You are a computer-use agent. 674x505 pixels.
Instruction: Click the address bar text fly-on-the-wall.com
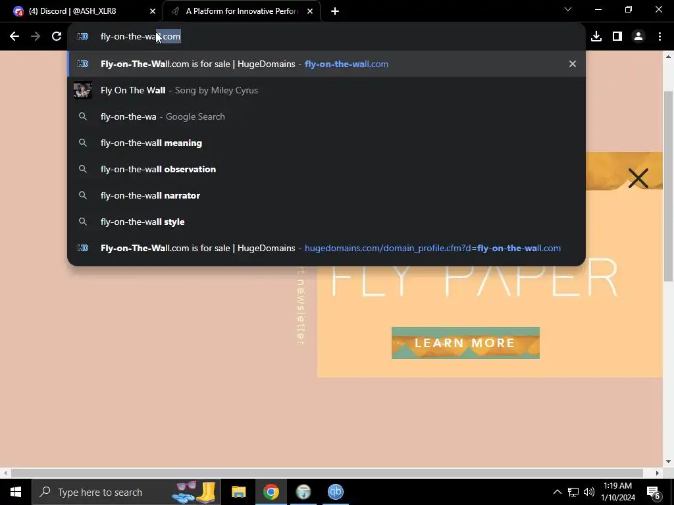[x=141, y=37]
